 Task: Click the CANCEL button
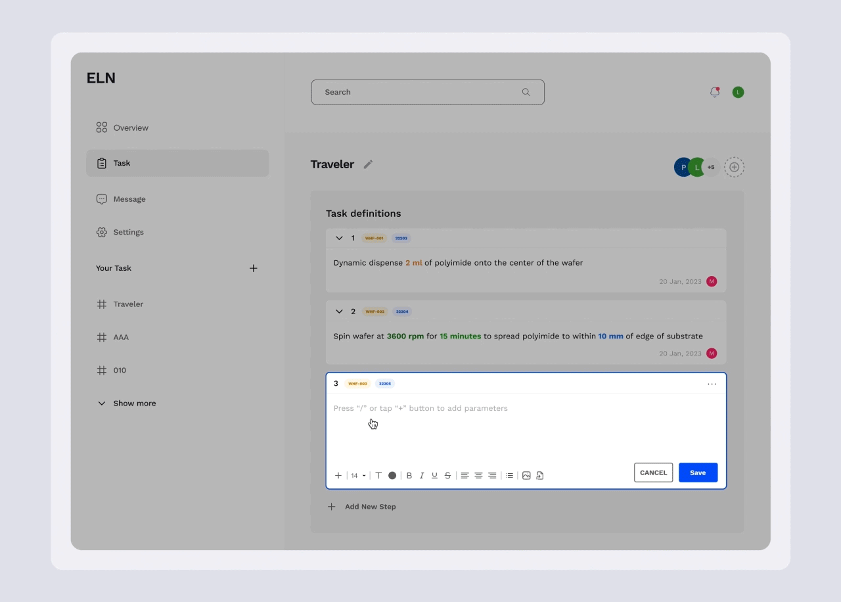[x=653, y=473]
